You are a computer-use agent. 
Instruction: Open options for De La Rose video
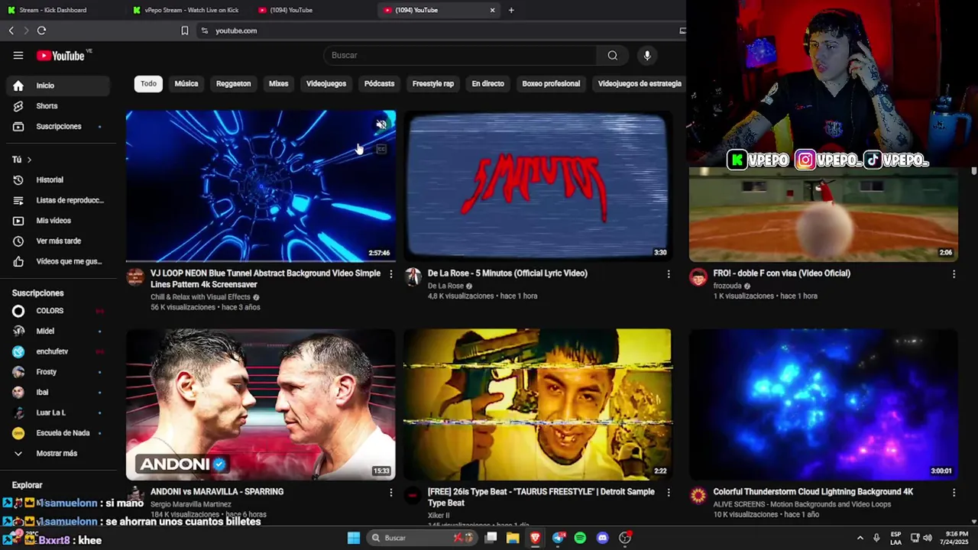click(x=669, y=273)
